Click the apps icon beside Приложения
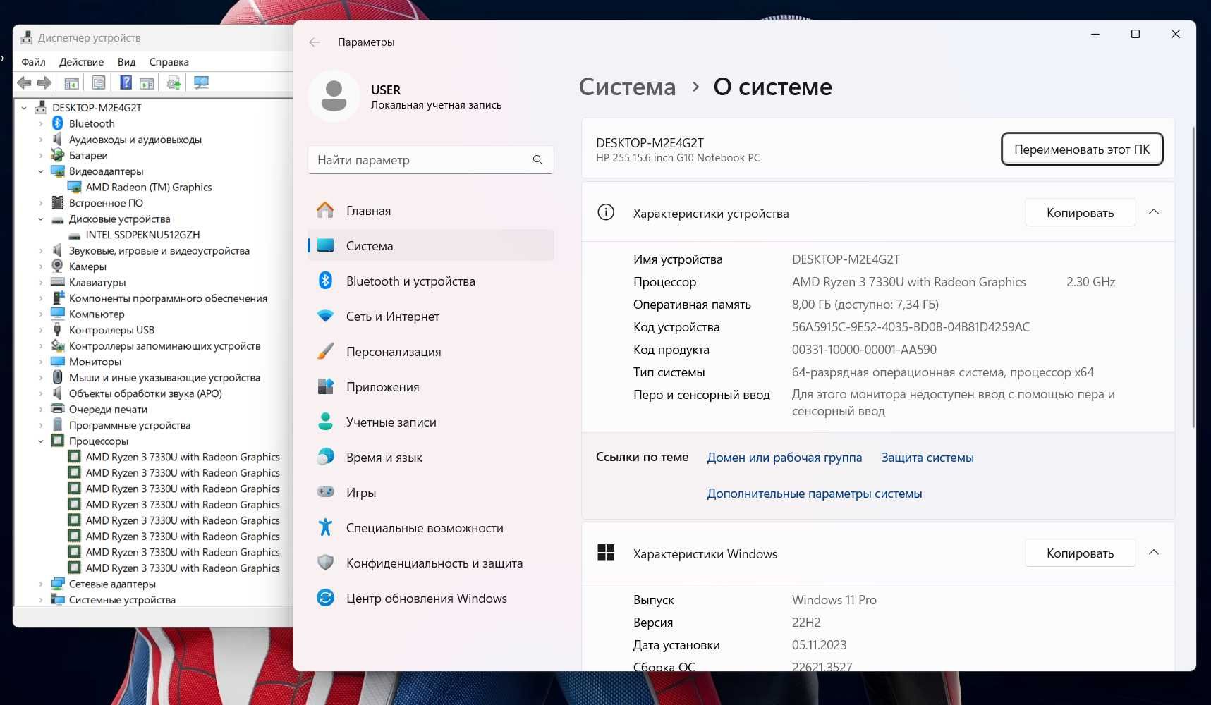 (x=325, y=386)
